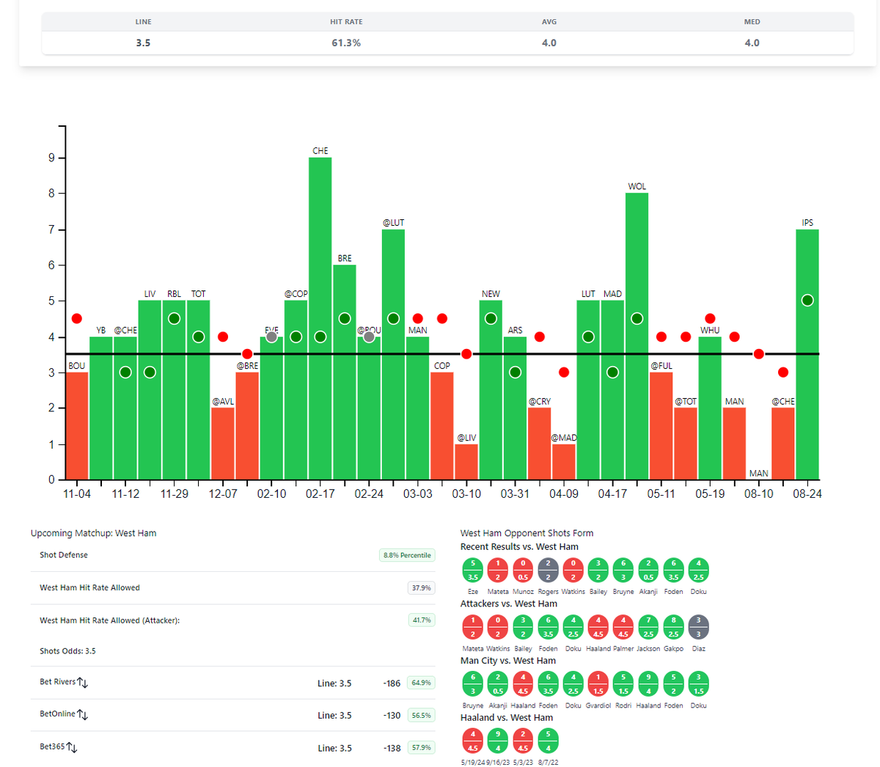This screenshot has width=880, height=767.
Task: Click Haaland's 9/16/23 result pill
Action: pos(498,741)
